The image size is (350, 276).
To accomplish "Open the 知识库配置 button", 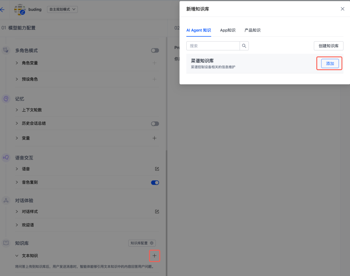I will (142, 243).
